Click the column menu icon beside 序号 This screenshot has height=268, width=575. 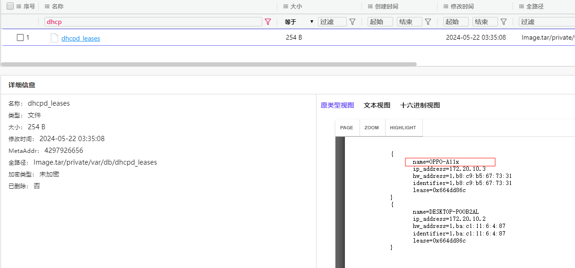pyautogui.click(x=19, y=7)
